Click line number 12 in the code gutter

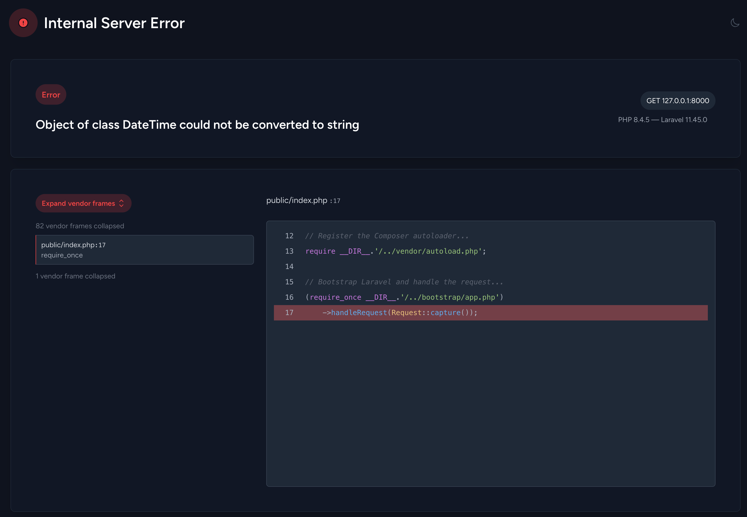coord(289,236)
